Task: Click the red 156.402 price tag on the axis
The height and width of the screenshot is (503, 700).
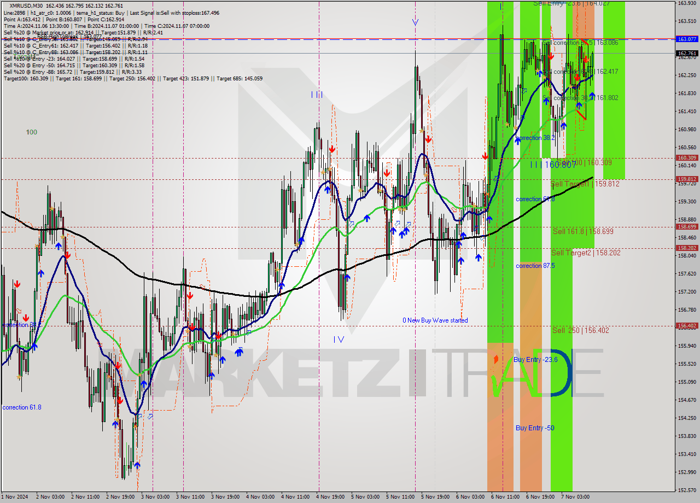Action: [687, 325]
